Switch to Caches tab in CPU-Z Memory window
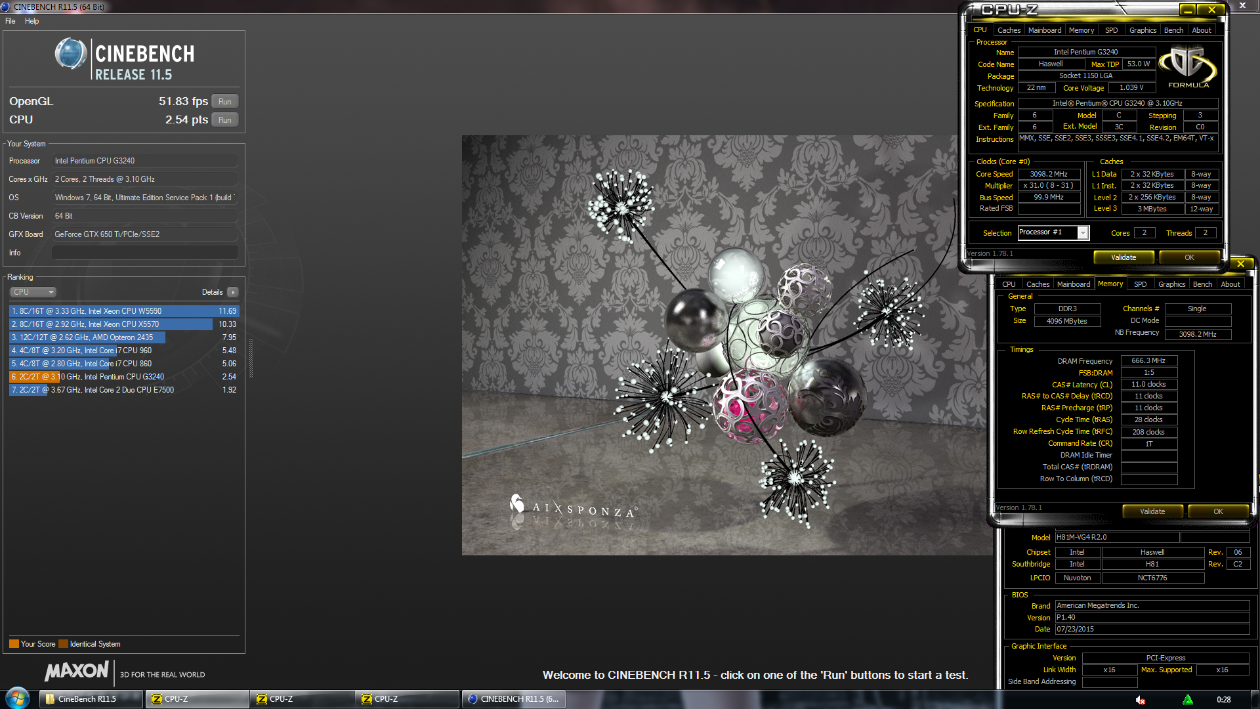The height and width of the screenshot is (709, 1260). pyautogui.click(x=1038, y=284)
